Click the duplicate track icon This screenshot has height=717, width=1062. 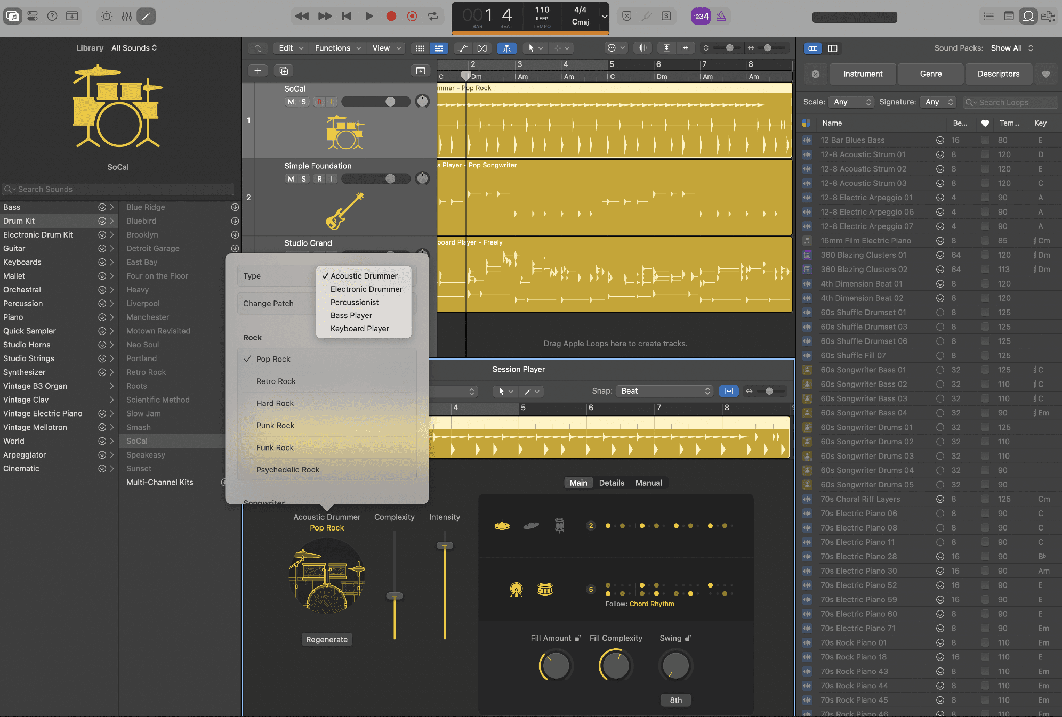(284, 70)
